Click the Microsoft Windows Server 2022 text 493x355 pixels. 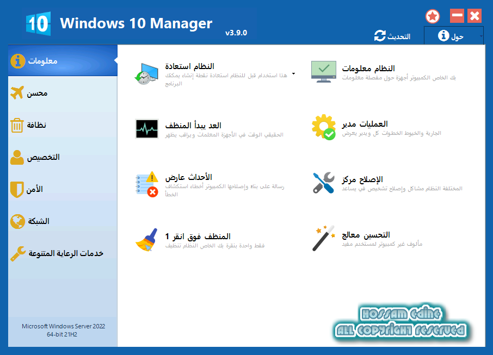coord(64,326)
